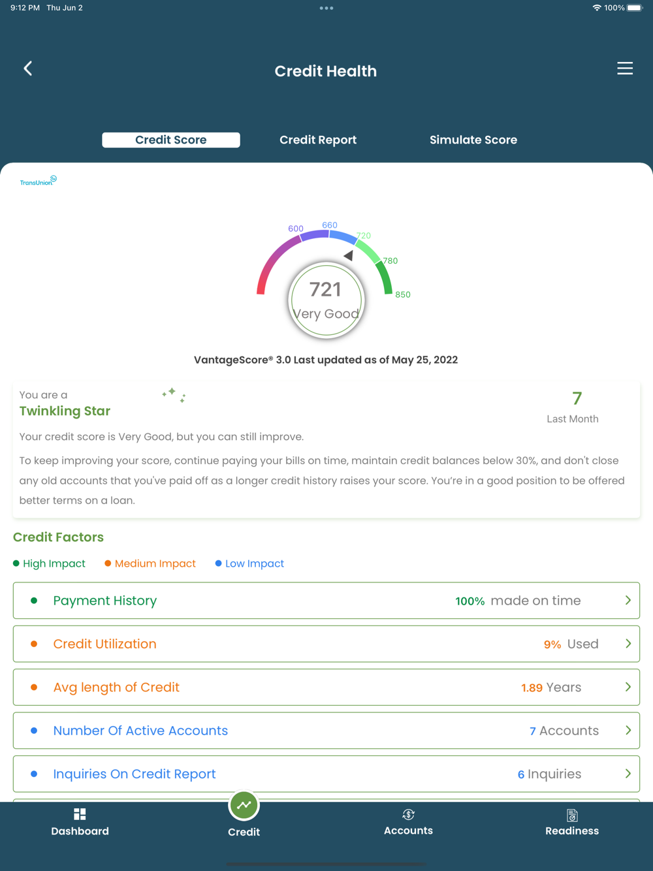Image resolution: width=653 pixels, height=871 pixels.
Task: Open the Readiness document icon
Action: [572, 815]
